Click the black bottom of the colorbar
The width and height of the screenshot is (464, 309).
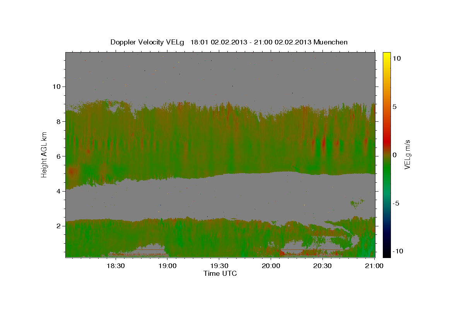coord(387,254)
